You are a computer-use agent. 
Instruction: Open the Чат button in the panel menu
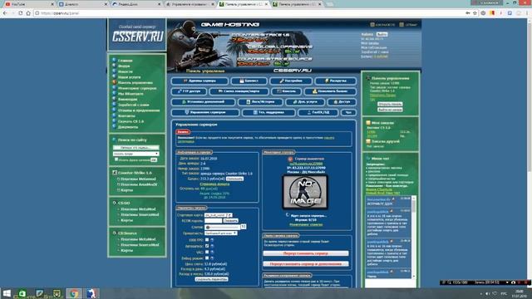[348, 113]
